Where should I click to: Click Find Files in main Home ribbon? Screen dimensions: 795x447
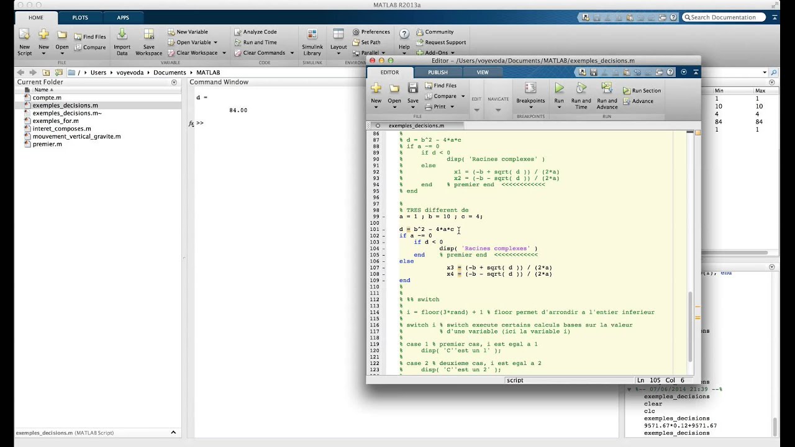point(89,37)
